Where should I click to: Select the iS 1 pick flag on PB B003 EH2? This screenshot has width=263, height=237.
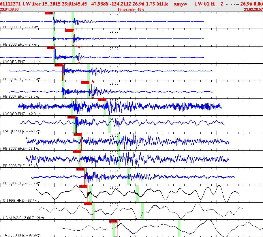[x=69, y=30]
